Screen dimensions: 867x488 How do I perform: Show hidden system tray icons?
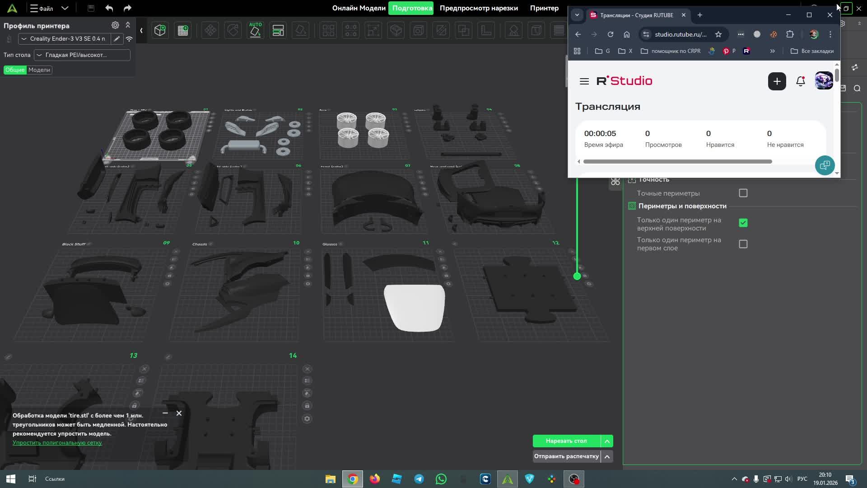(734, 479)
